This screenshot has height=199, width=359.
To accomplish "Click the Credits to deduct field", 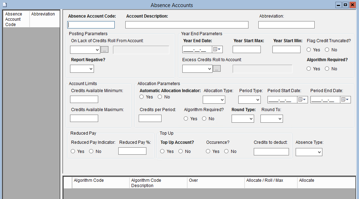I will [271, 152].
